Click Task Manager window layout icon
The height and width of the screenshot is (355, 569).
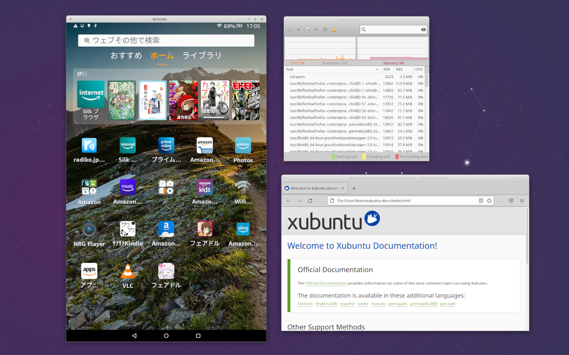pos(307,30)
